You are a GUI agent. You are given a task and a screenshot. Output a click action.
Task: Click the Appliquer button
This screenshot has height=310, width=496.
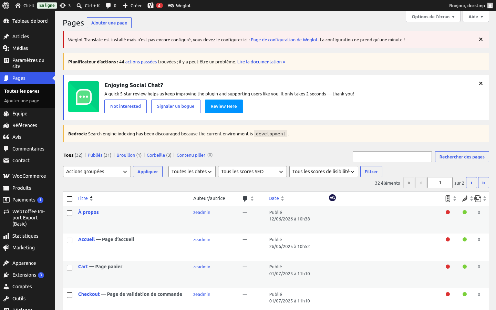(x=148, y=172)
